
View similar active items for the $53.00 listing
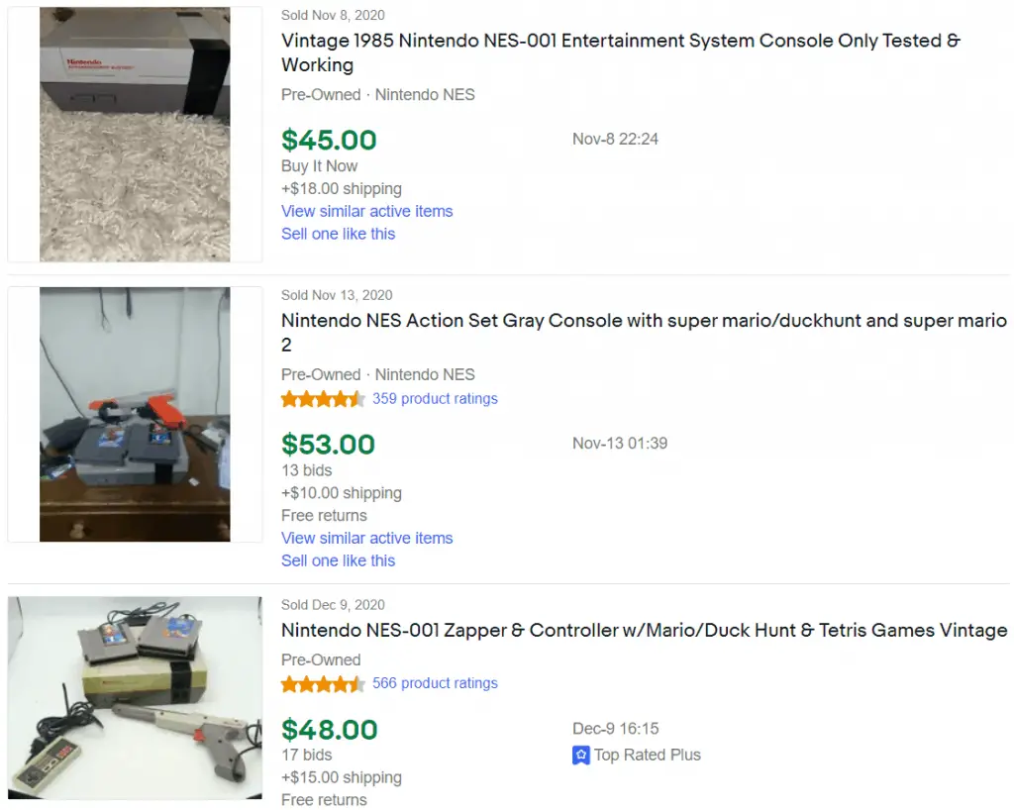click(366, 538)
